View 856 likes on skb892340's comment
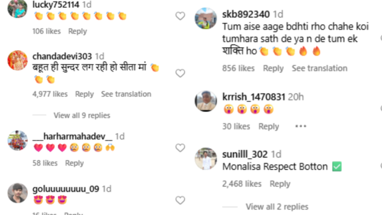382x215 pixels. [x=238, y=68]
